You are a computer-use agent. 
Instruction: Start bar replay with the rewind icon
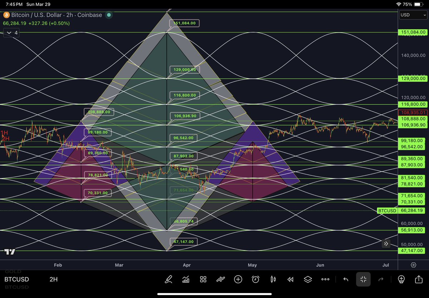[290, 279]
